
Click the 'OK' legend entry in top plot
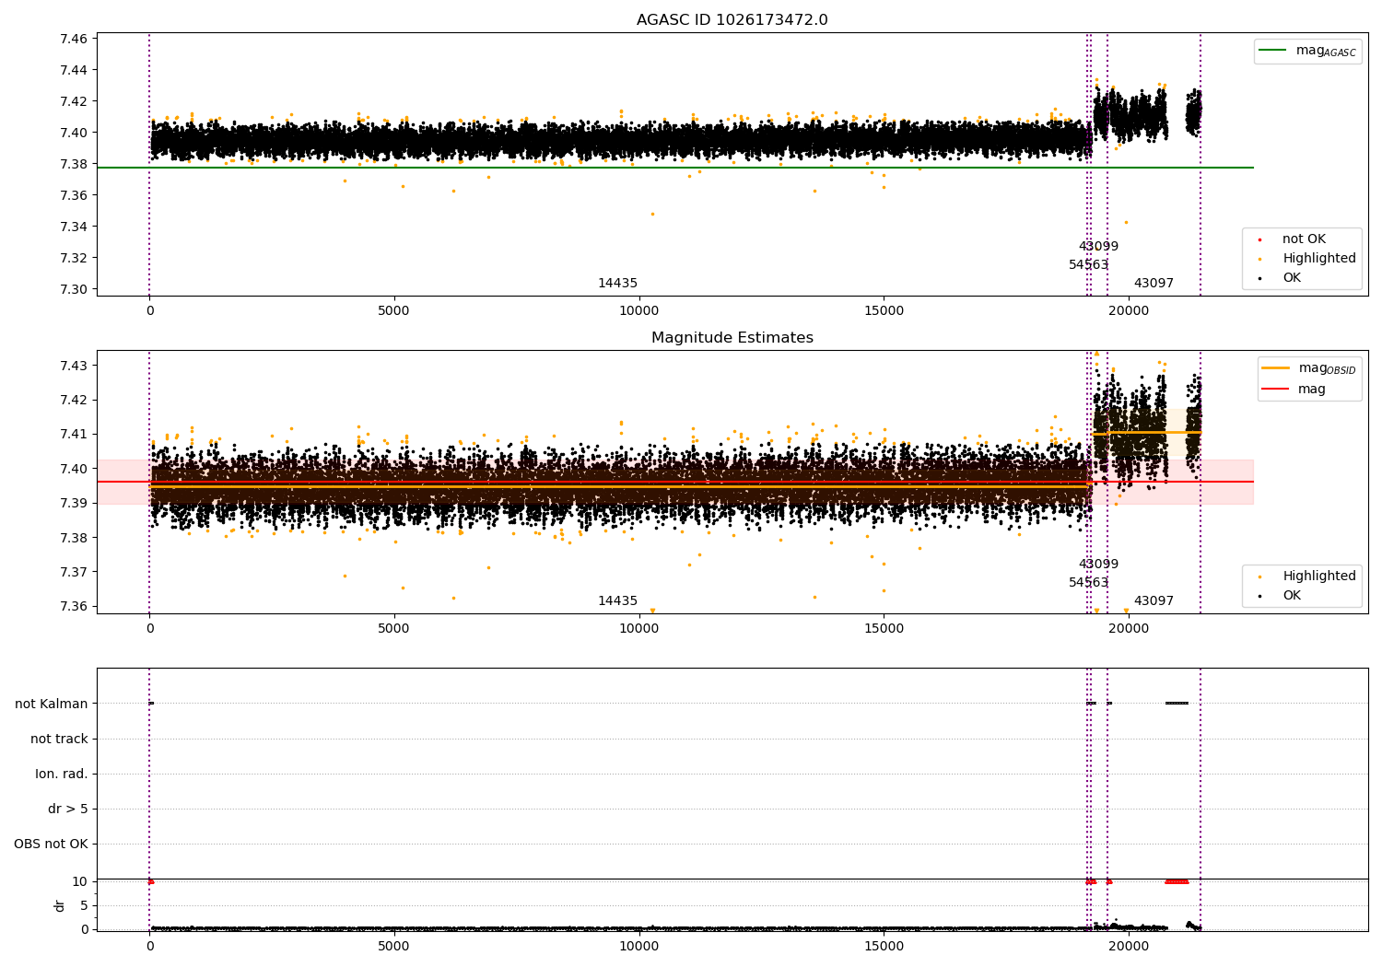(1292, 278)
